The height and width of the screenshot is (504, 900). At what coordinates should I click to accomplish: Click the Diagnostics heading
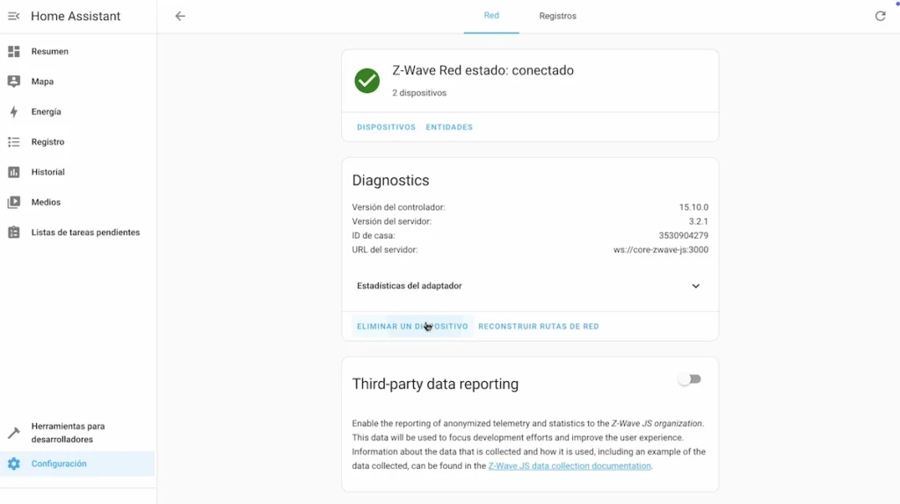coord(390,181)
